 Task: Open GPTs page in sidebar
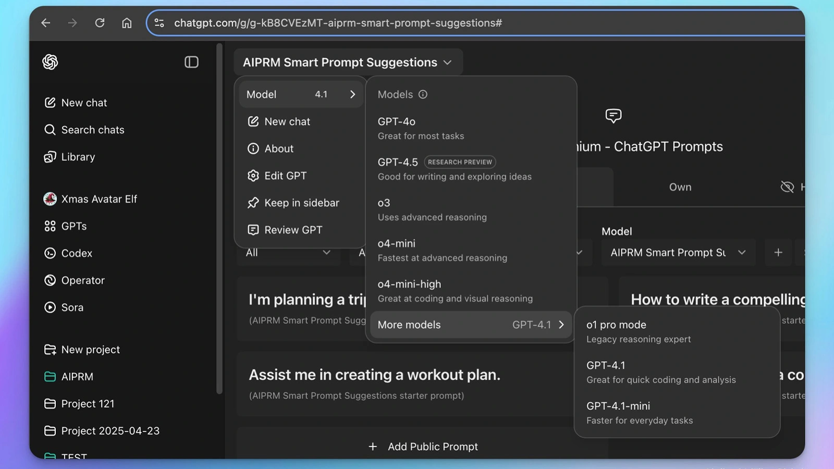(x=66, y=226)
